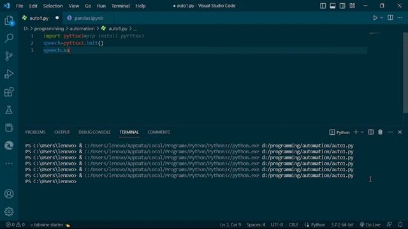The height and width of the screenshot is (229, 408).
Task: Run the Python file
Action: click(375, 18)
